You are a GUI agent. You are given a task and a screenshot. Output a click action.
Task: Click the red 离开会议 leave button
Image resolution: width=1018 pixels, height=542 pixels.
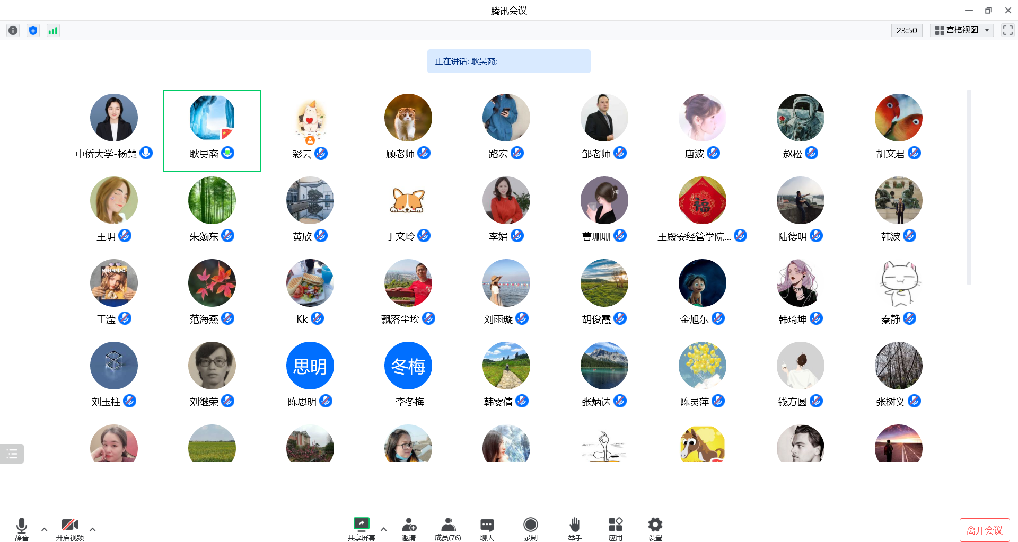984,530
